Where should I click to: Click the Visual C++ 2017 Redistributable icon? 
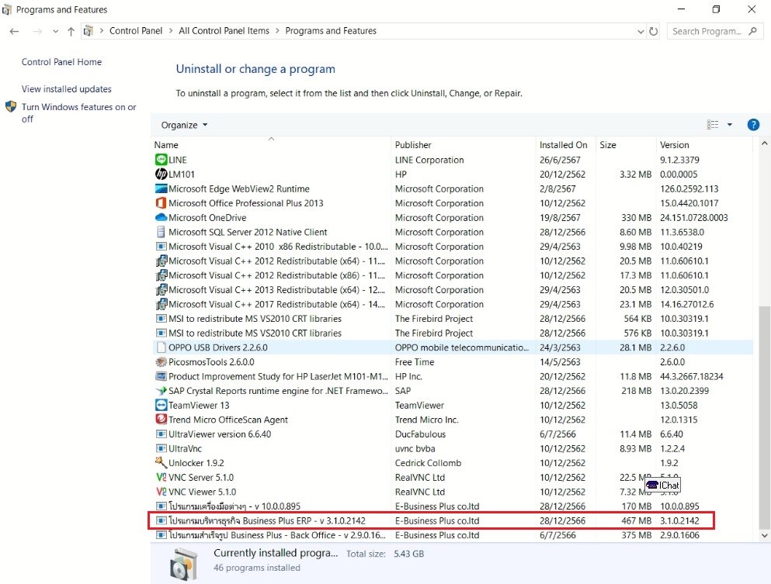[161, 304]
